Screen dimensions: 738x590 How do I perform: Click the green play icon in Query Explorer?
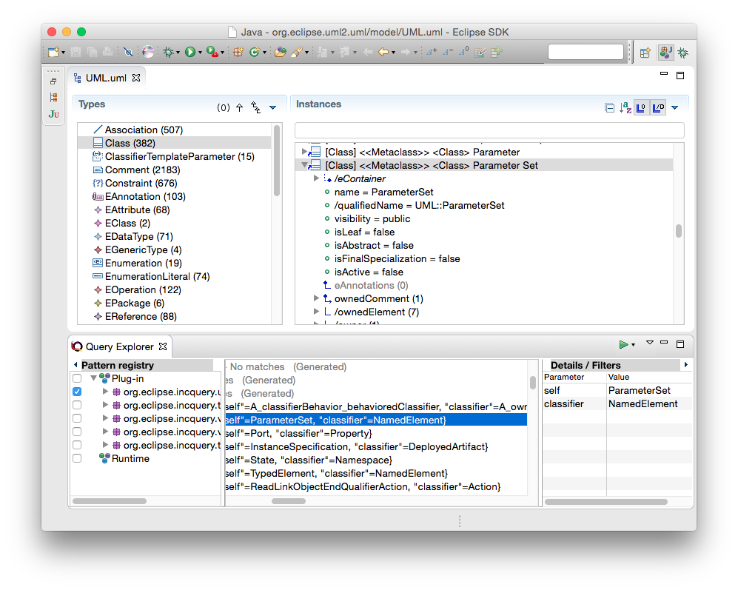point(623,345)
